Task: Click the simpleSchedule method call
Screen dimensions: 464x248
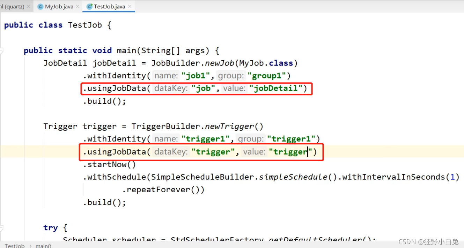Action: [x=293, y=177]
